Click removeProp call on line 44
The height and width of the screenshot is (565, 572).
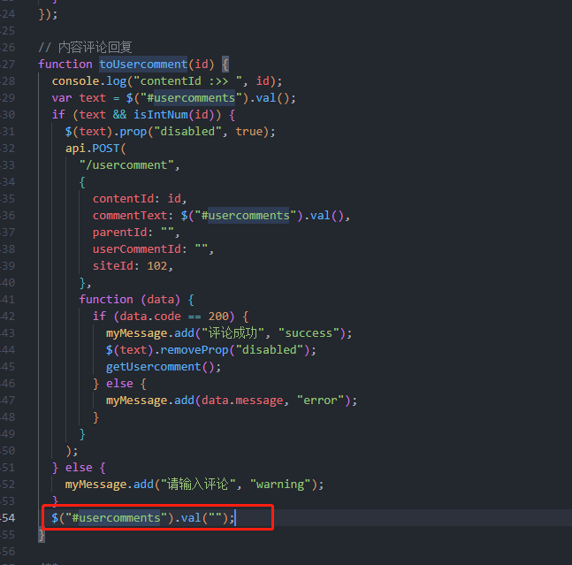(x=194, y=350)
